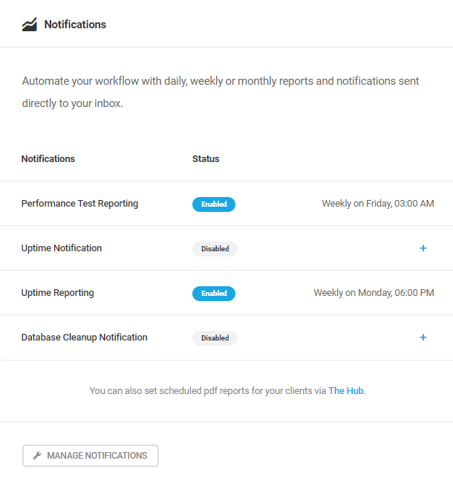Screen dimensions: 453x484
Task: Select the Performance Test Reporting row label
Action: (x=79, y=204)
